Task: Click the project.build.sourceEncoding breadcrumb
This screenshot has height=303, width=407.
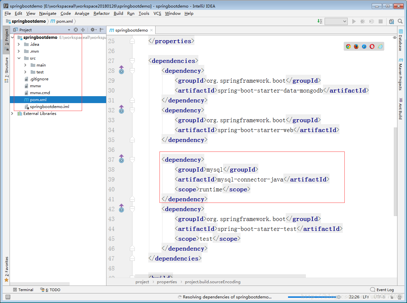Action: coord(213,282)
